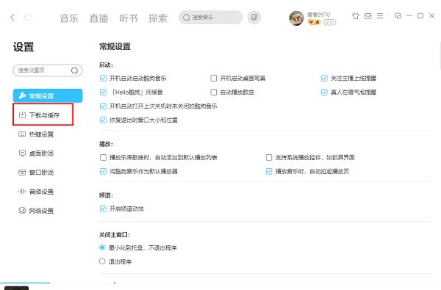The image size is (441, 290).
Task: Open 热键设置 in sidebar
Action: click(x=36, y=134)
